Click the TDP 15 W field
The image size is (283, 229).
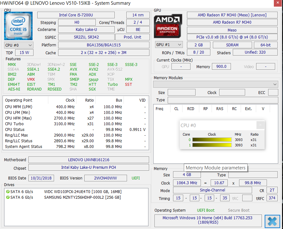point(24,53)
